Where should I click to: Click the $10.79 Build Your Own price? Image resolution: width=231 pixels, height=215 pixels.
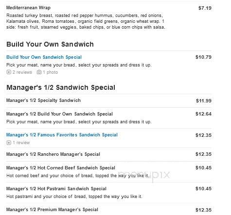tap(204, 57)
